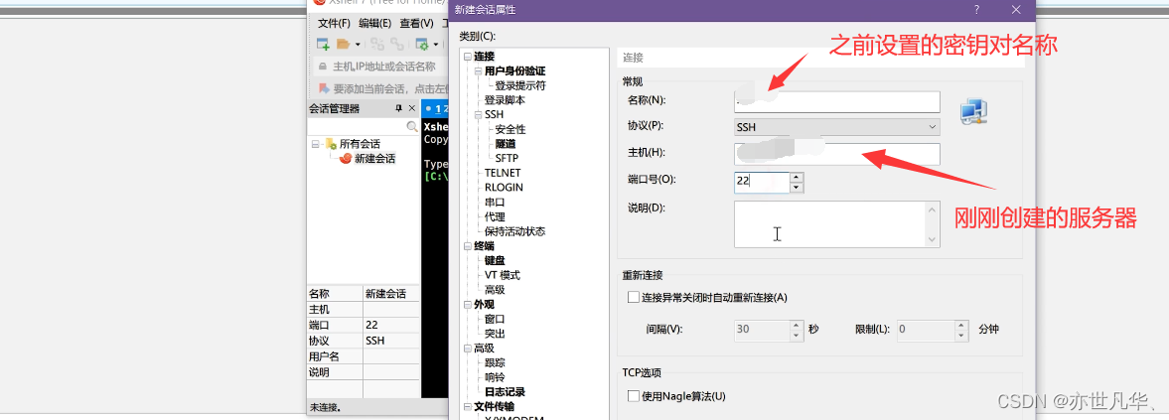Screen dimensions: 1169x420
Task: Select 登录提示符 in the category tree
Action: point(520,85)
